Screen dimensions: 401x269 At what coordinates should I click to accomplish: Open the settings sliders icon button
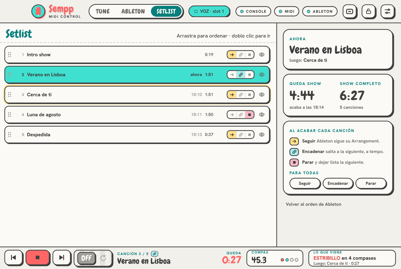[x=387, y=11]
